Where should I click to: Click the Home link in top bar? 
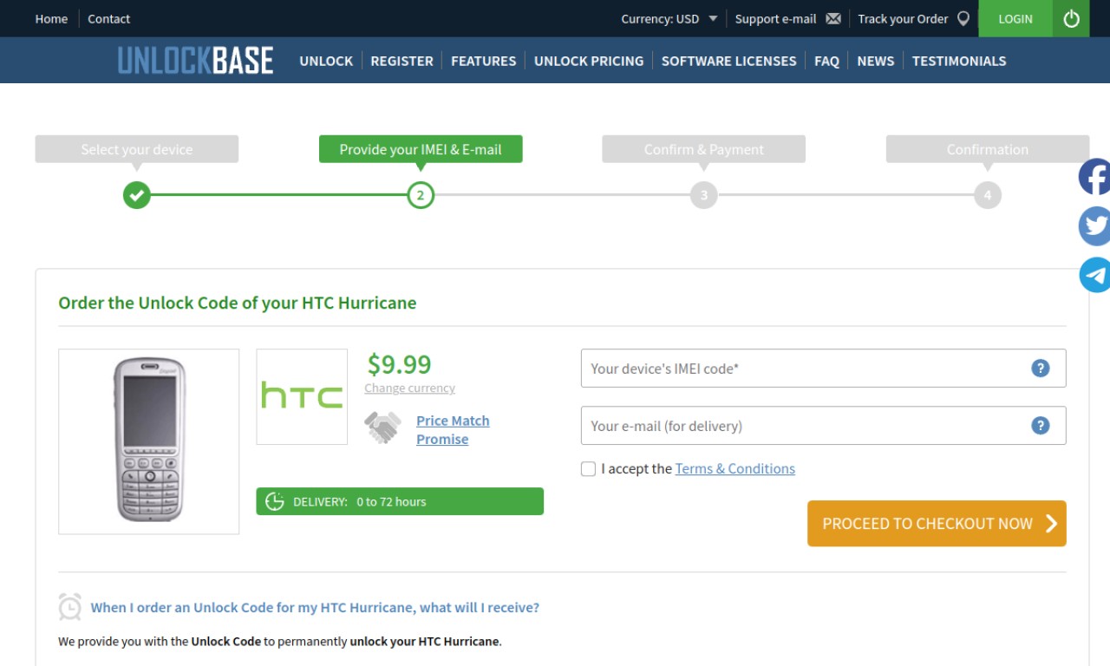pyautogui.click(x=51, y=18)
